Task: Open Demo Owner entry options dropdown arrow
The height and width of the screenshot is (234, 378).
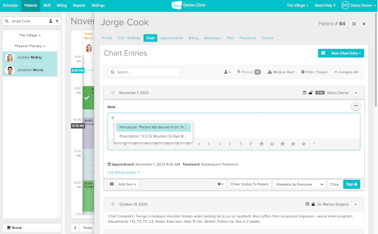Action: [355, 93]
